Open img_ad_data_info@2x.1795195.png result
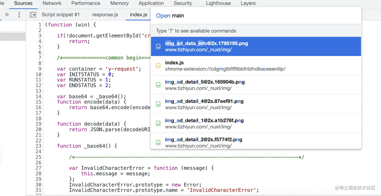 (x=256, y=46)
